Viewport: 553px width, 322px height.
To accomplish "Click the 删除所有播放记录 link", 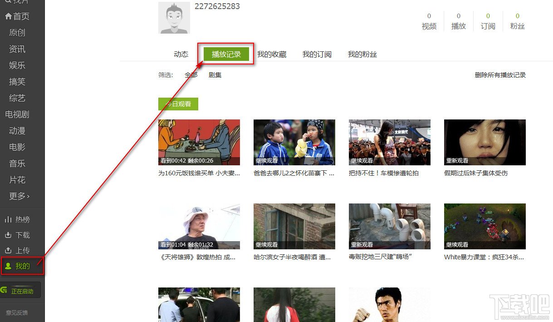I will (x=500, y=75).
